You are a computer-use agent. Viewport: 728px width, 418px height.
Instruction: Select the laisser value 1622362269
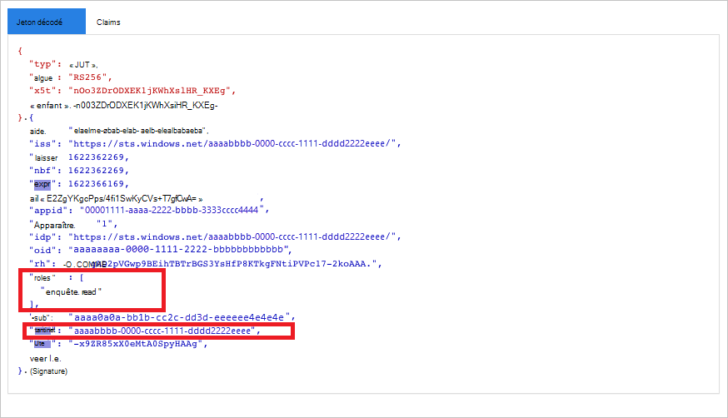(x=96, y=157)
